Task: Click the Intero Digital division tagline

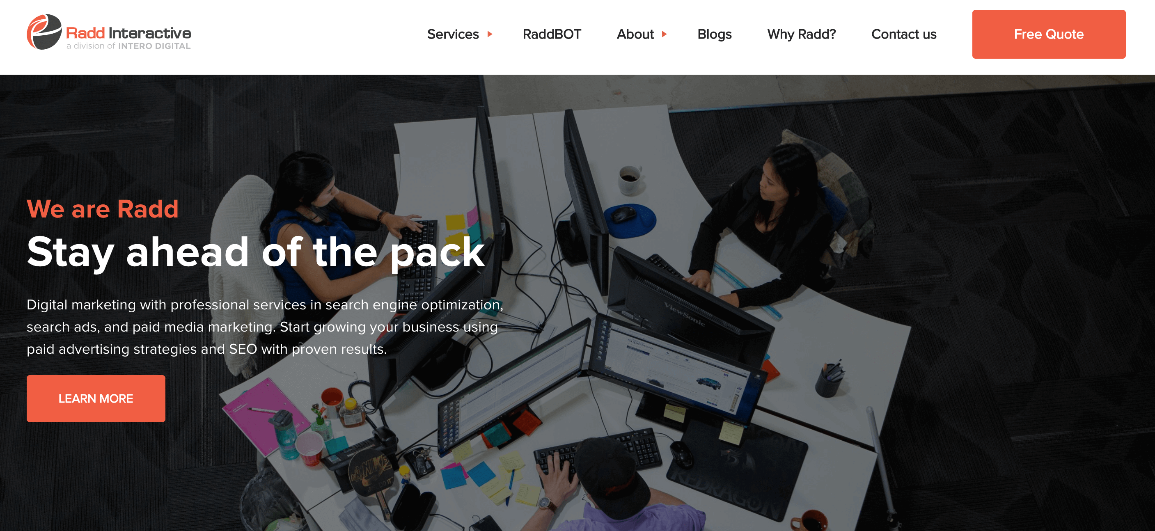Action: [x=128, y=46]
